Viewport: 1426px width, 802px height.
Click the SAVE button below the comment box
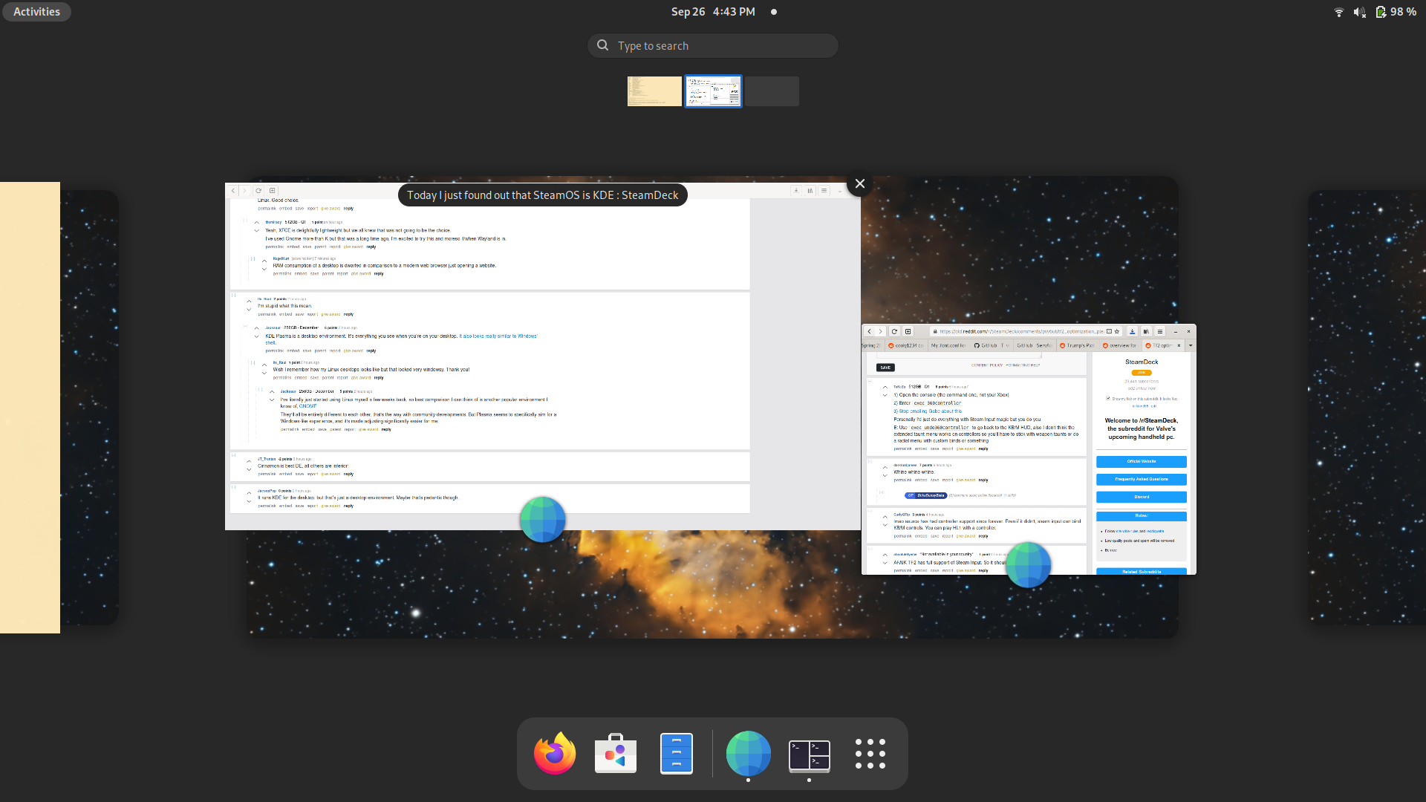point(886,368)
